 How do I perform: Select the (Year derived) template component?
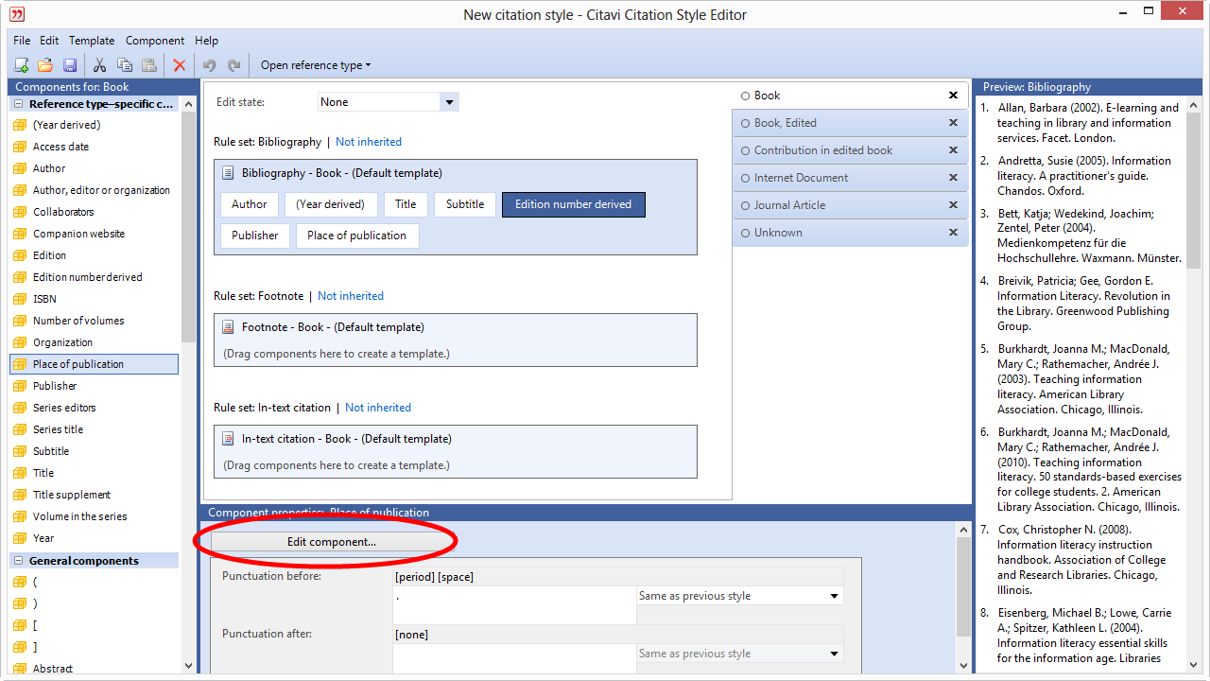(330, 204)
